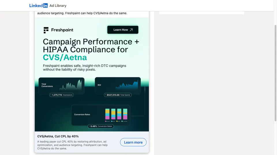
Task: Click the Learn more button
Action: pyautogui.click(x=133, y=142)
